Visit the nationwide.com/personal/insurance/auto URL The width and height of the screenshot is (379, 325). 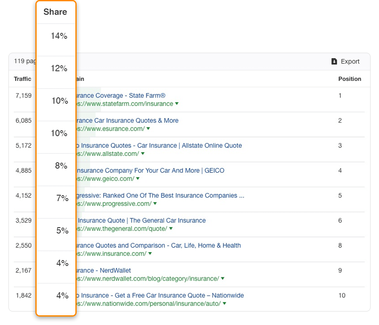coord(148,304)
